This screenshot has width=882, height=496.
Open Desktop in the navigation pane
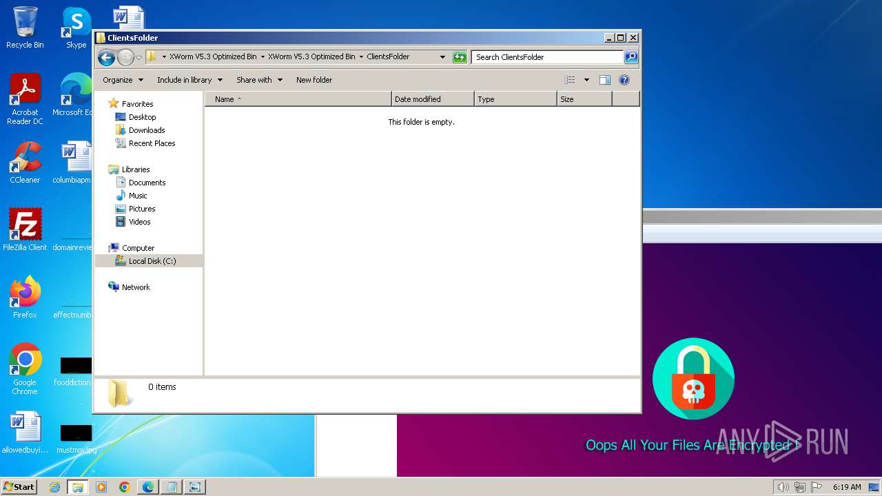142,117
